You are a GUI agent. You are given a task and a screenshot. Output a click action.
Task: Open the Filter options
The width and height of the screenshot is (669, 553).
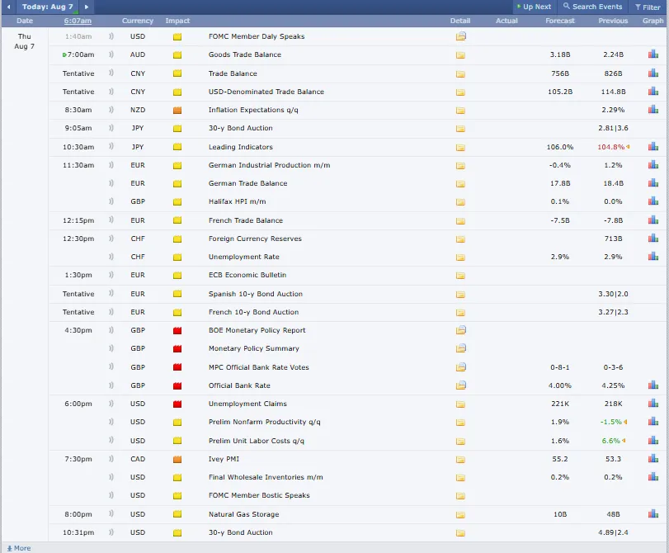coord(647,7)
